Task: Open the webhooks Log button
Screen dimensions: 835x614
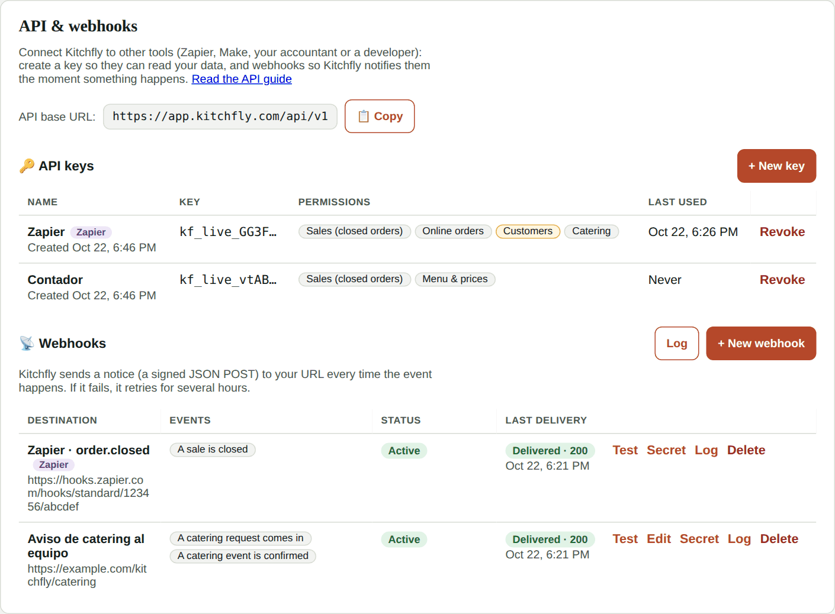Action: (677, 344)
